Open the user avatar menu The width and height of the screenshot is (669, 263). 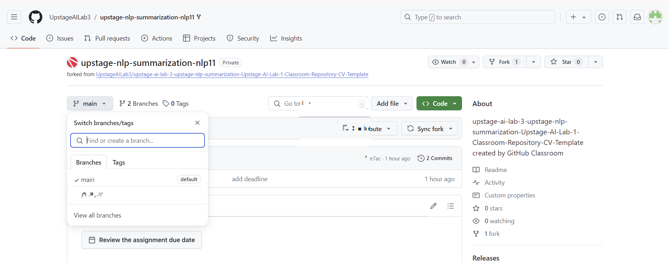655,17
